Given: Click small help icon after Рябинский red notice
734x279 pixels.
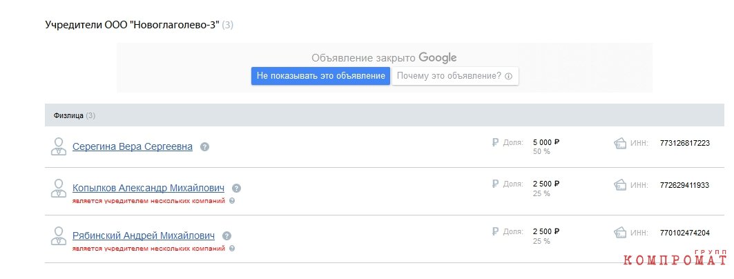Looking at the screenshot, I should [232, 249].
